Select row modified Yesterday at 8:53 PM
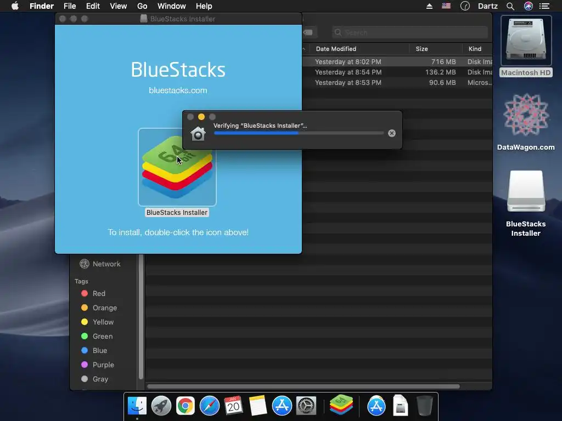 (x=397, y=82)
